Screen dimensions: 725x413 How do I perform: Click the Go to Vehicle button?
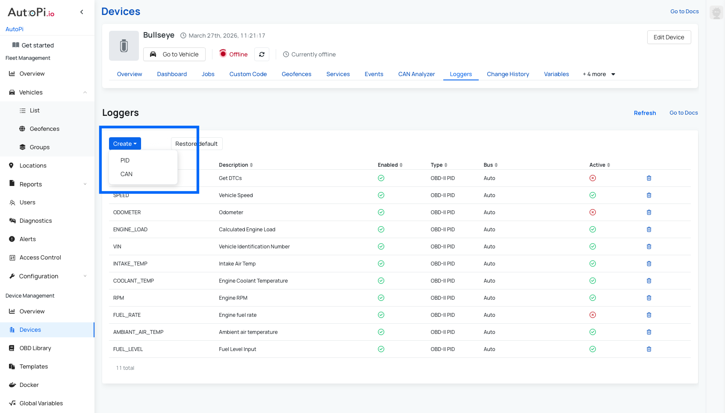tap(174, 54)
